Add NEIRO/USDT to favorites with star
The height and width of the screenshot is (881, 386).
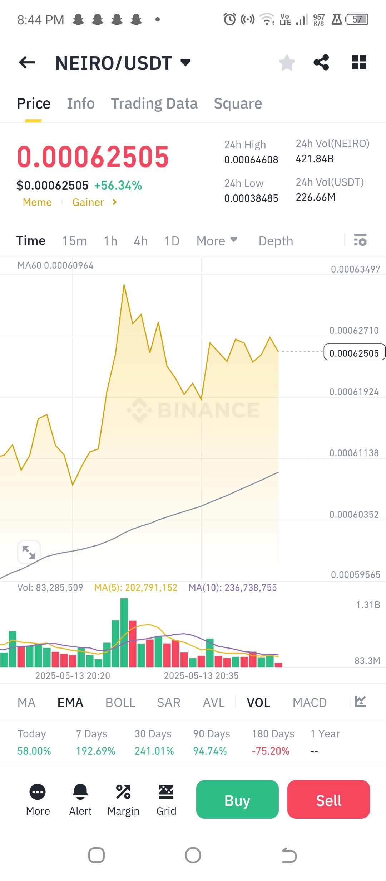pos(287,63)
